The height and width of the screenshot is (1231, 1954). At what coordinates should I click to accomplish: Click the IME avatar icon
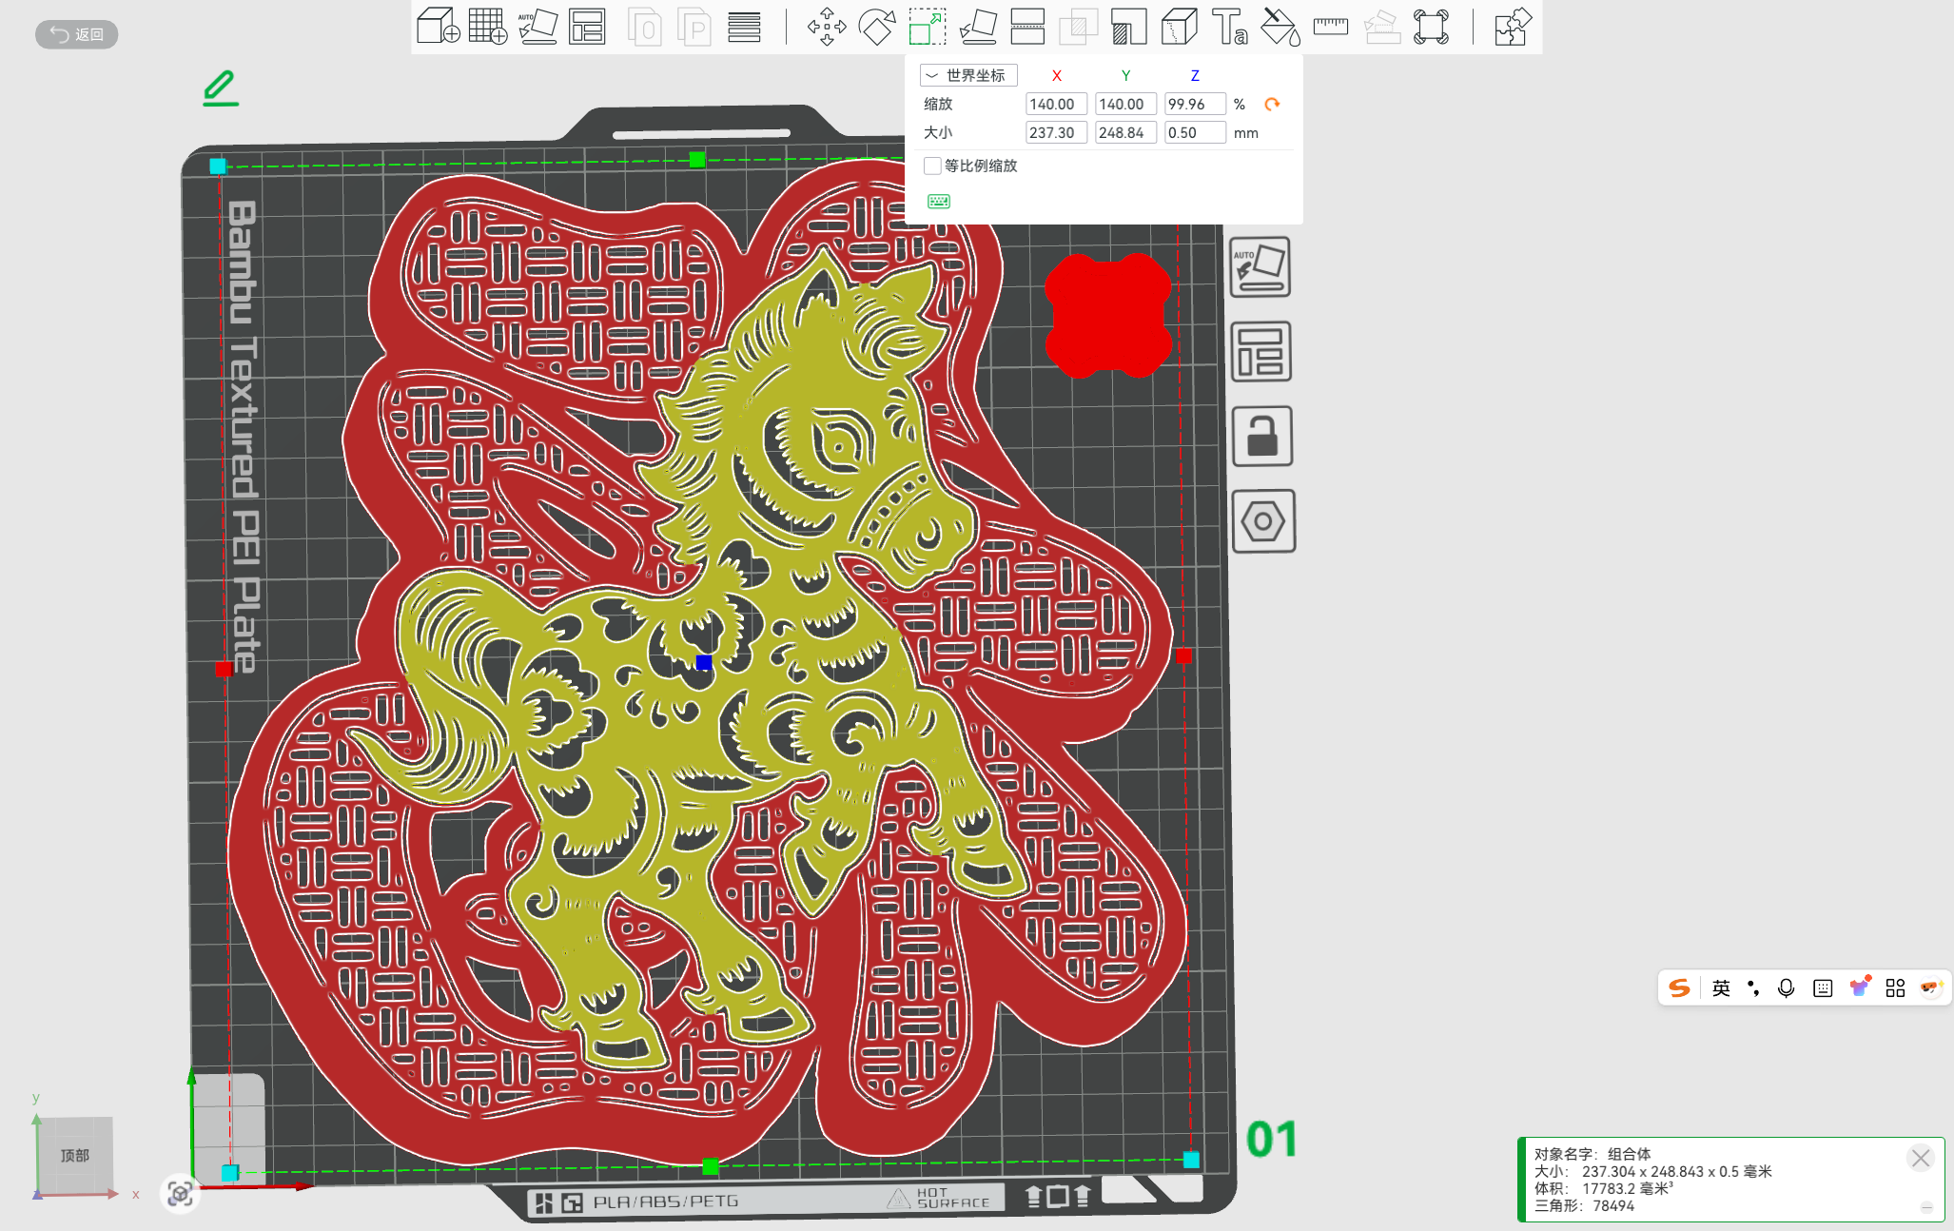pyautogui.click(x=1931, y=987)
